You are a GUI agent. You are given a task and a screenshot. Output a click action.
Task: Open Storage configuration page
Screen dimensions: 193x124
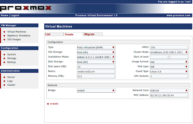point(12,58)
